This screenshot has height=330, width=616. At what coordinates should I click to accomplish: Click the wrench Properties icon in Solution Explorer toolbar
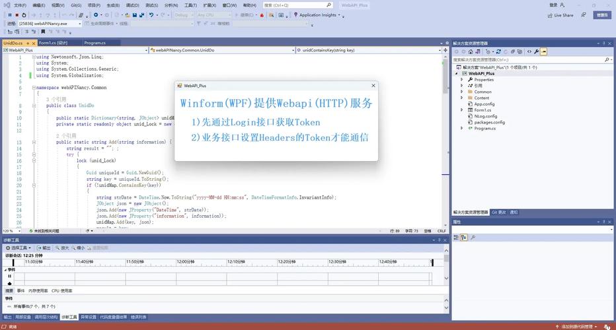[537, 51]
